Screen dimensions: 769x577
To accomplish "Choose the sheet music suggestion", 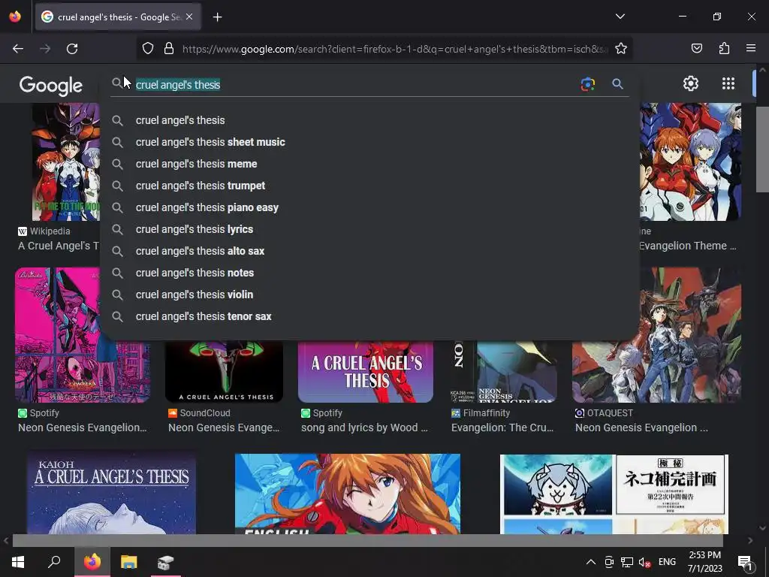I will click(x=370, y=142).
